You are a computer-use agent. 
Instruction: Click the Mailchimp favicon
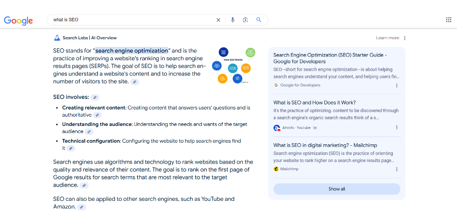276,169
